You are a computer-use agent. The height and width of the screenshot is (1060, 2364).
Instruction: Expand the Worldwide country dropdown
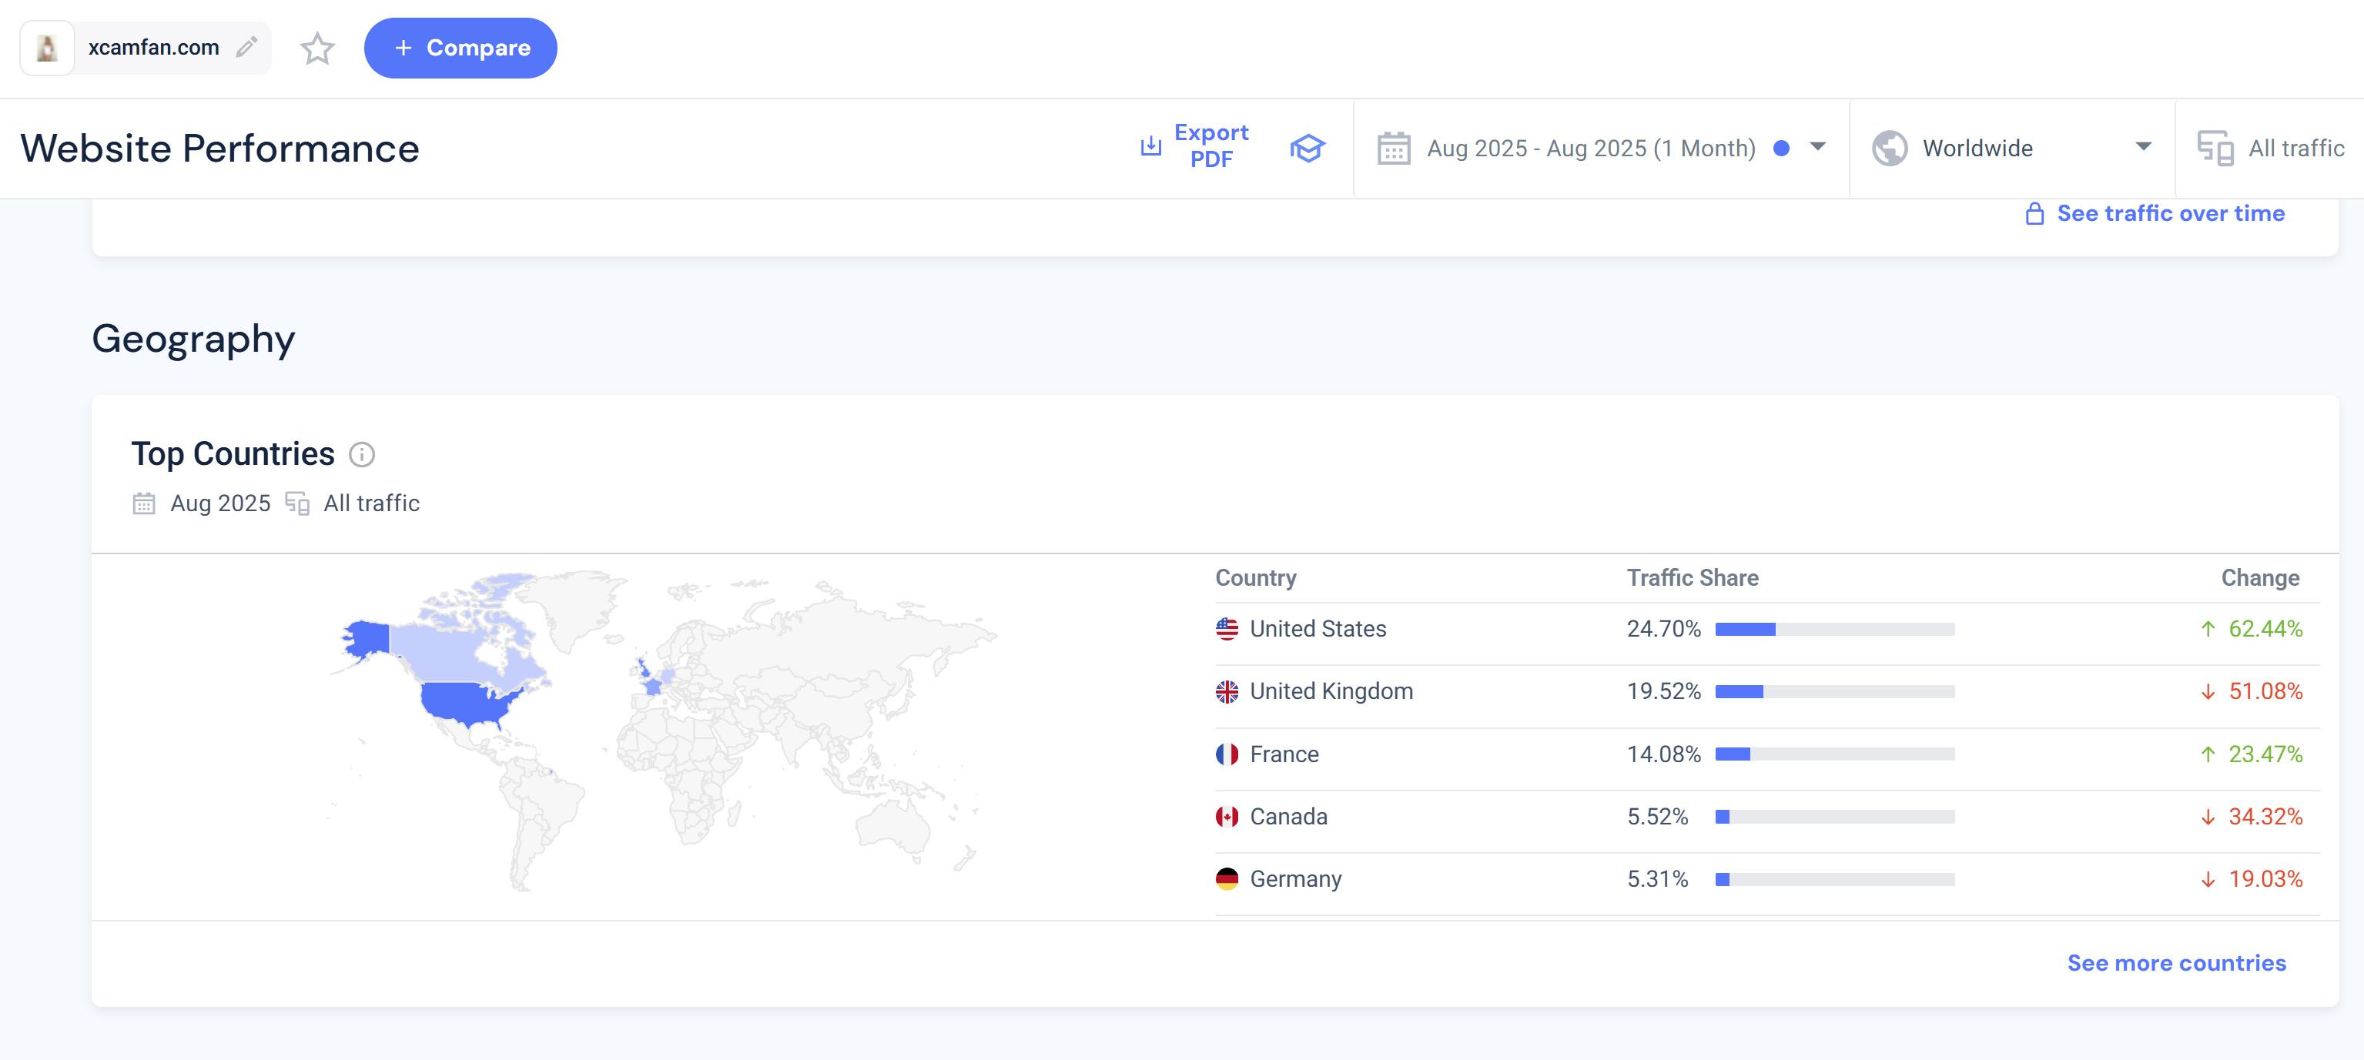point(2143,147)
